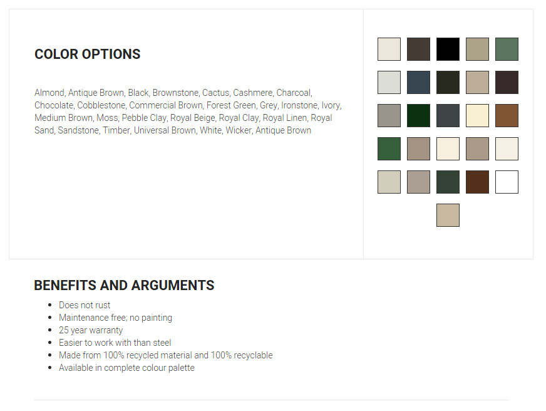
Task: Select the reddish chocolate brown swatch
Action: [477, 182]
